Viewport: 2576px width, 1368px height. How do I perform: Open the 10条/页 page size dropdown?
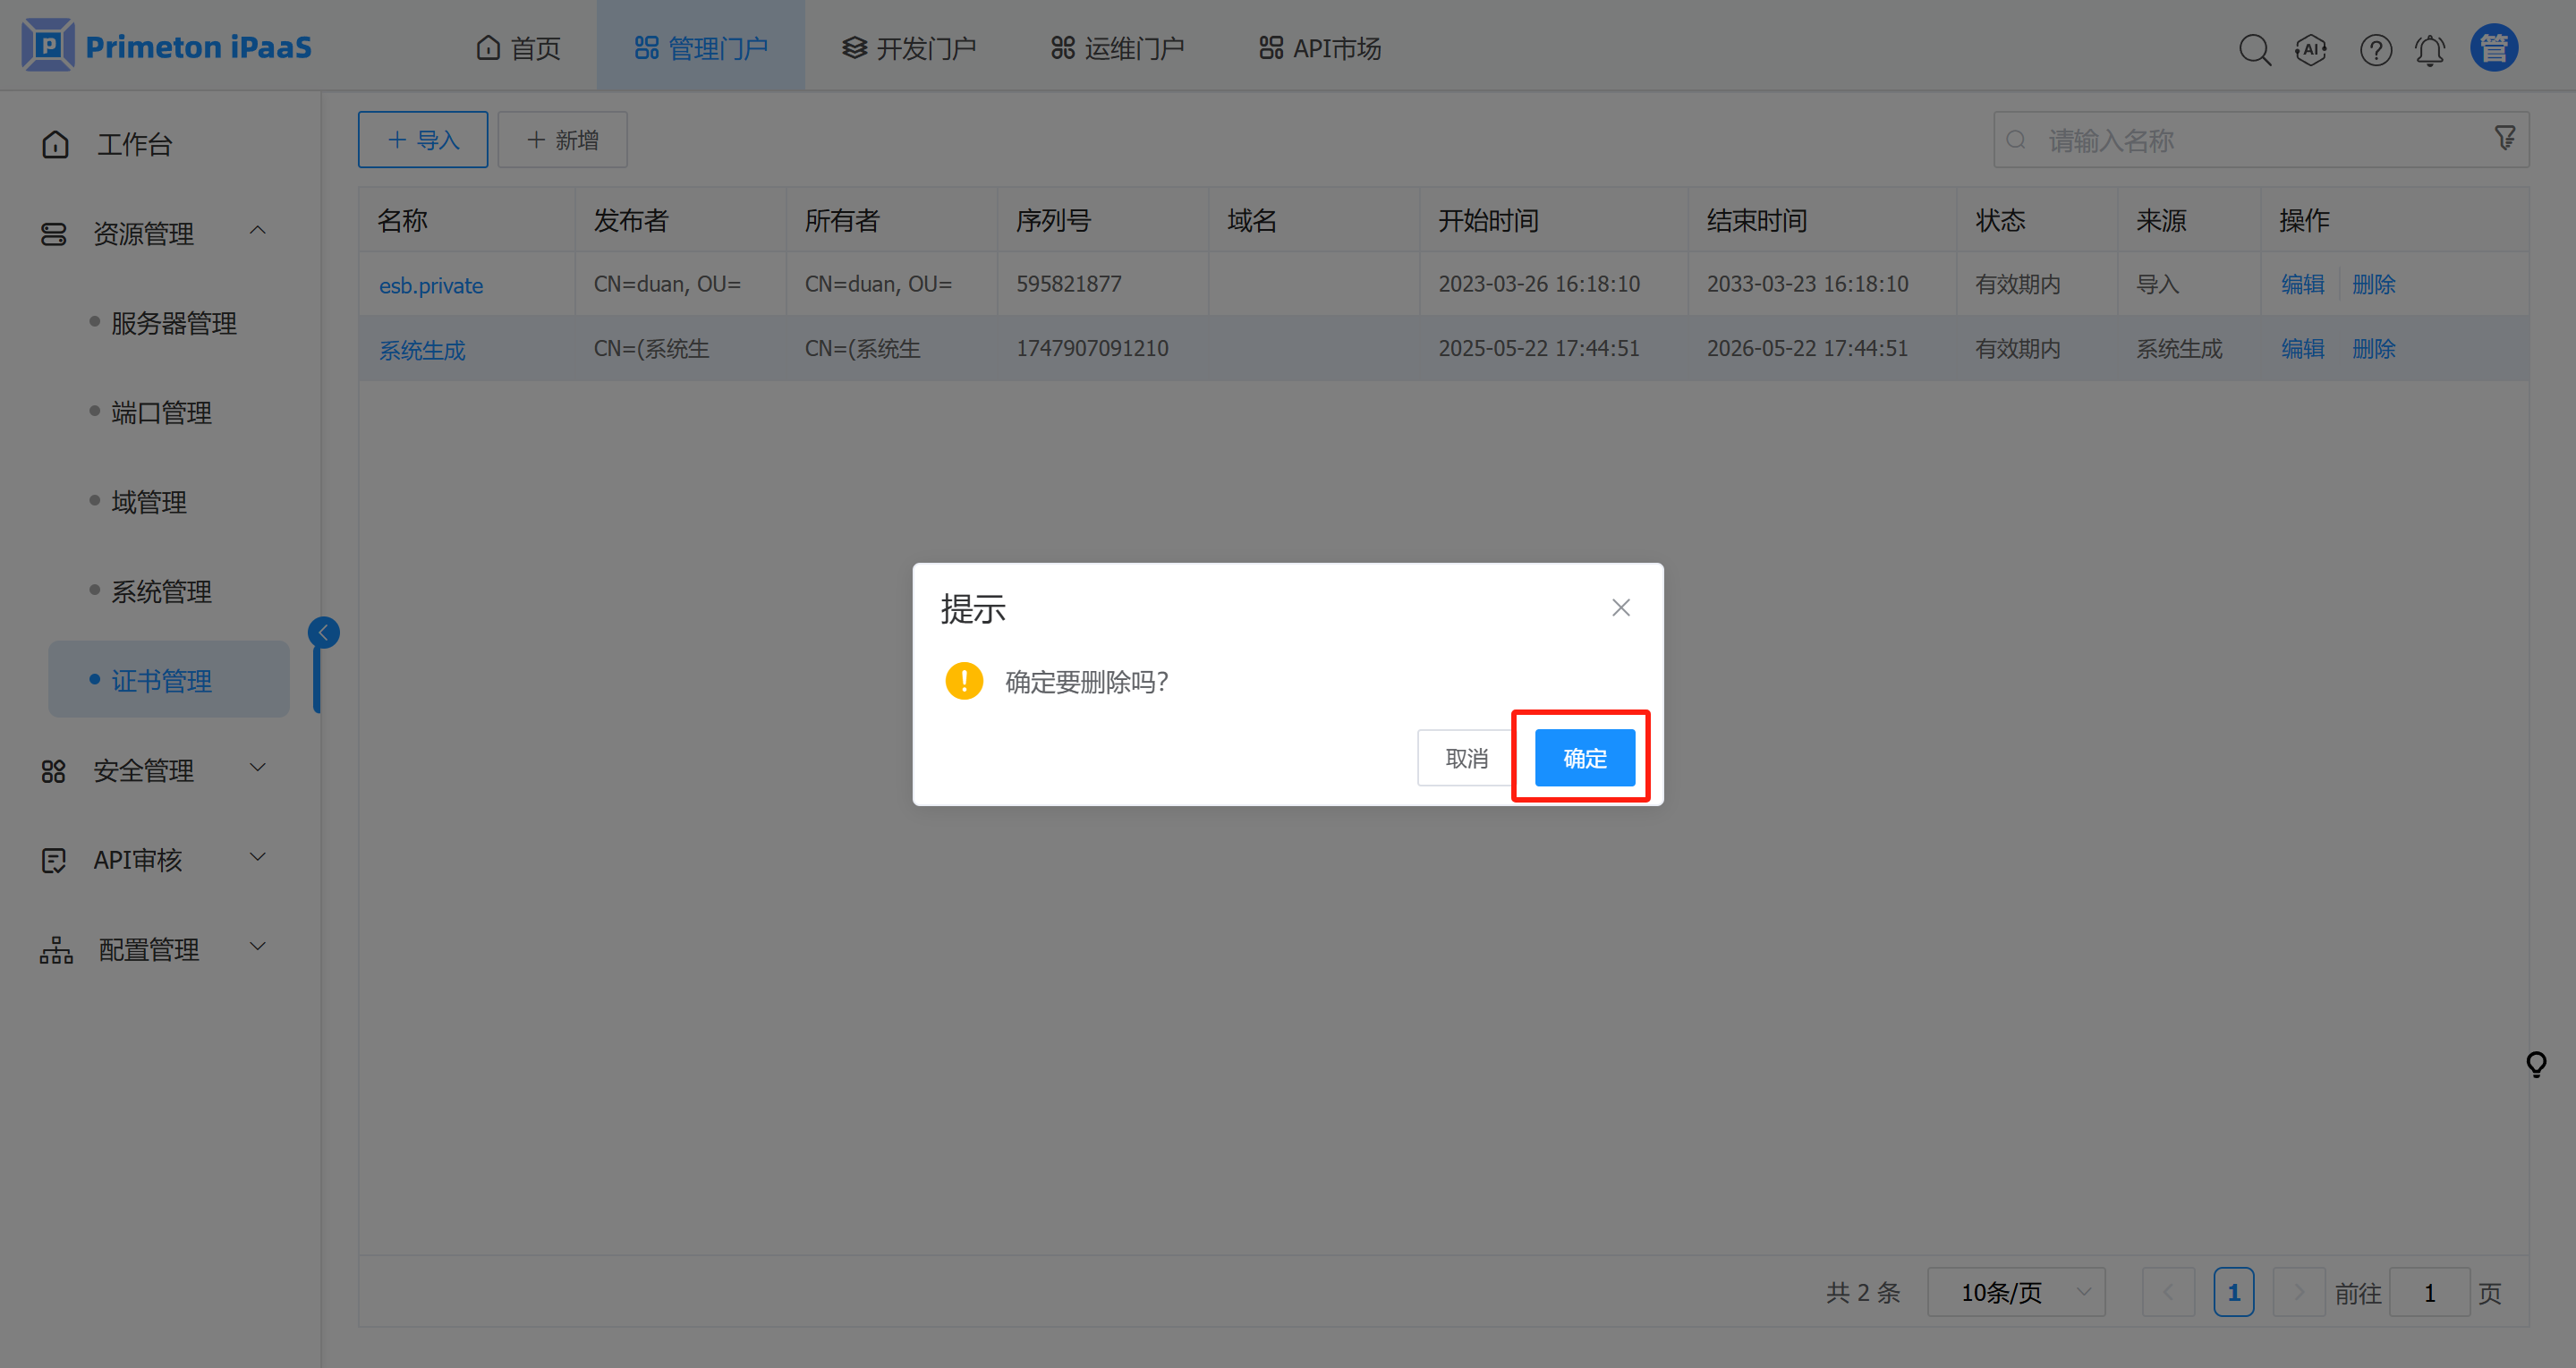[2016, 1292]
